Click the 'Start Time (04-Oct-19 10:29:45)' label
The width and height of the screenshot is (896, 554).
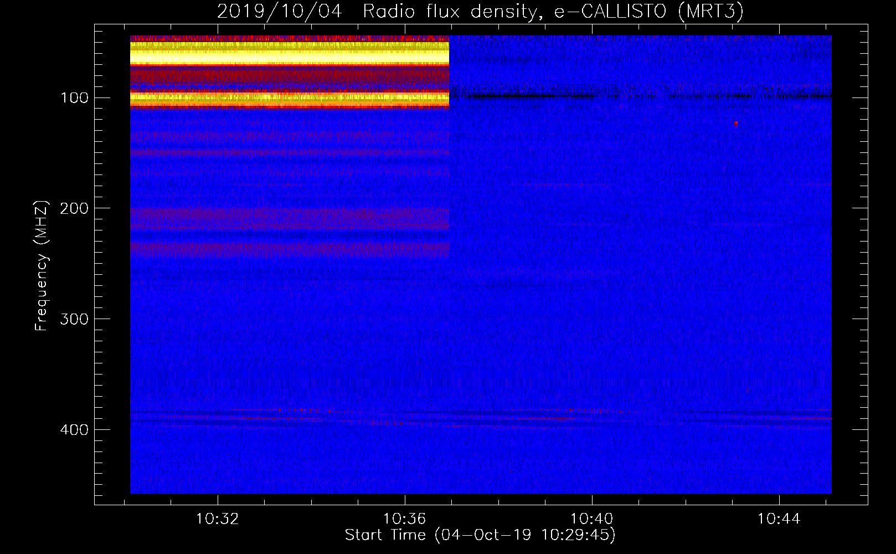(x=480, y=535)
